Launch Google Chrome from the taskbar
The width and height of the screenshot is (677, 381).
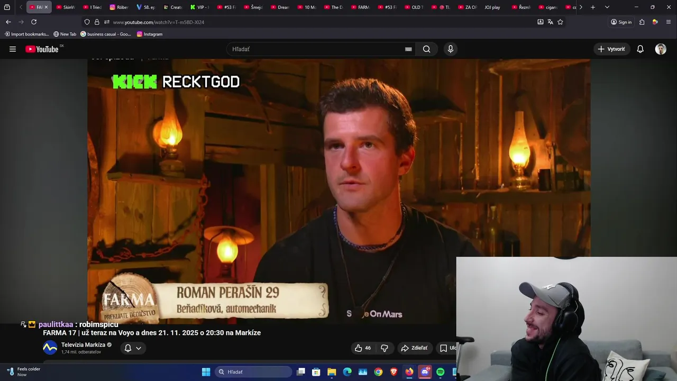(x=378, y=372)
